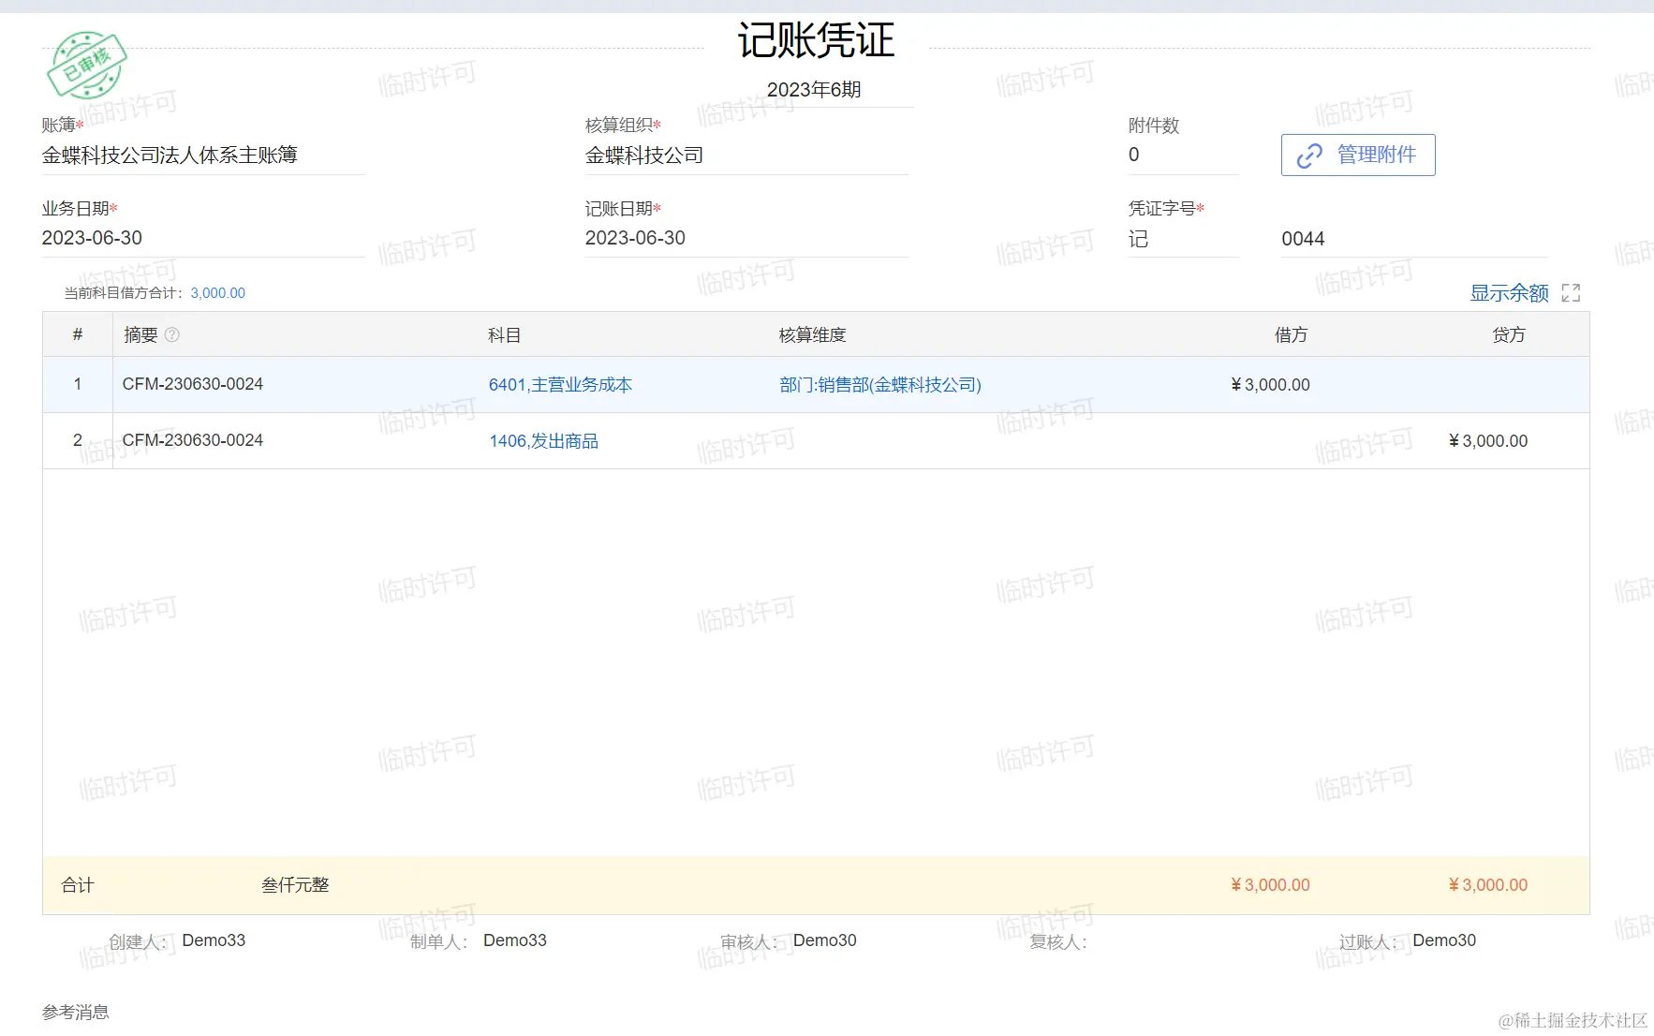Select row 1 summary CFM-230630-0024
1654x1036 pixels.
pos(193,384)
